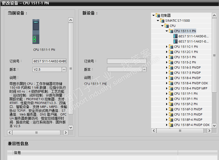The height and width of the screenshot is (160, 219).
Task: Click the SIMATIC S7-1500 folder icon
Action: pyautogui.click(x=162, y=21)
